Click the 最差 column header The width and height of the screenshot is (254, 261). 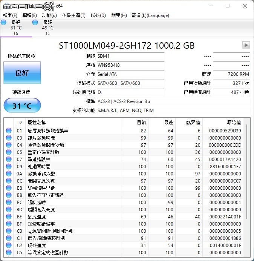(x=162, y=123)
